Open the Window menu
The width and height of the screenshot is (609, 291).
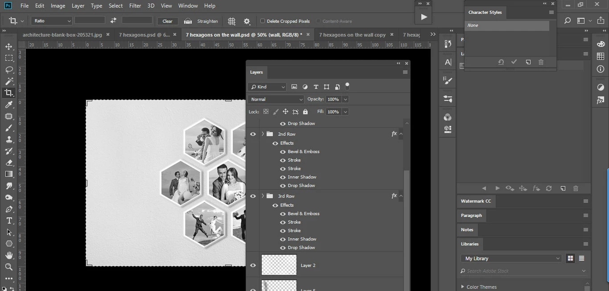188,6
